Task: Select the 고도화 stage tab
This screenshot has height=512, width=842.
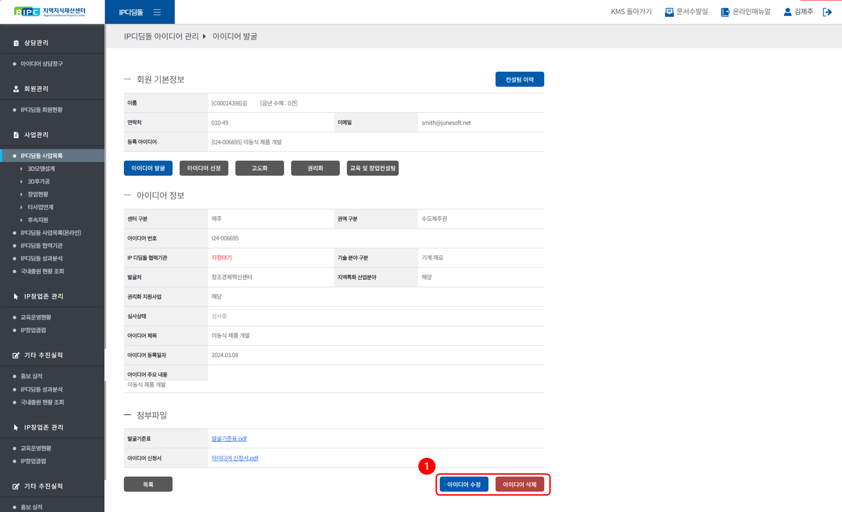Action: point(259,168)
